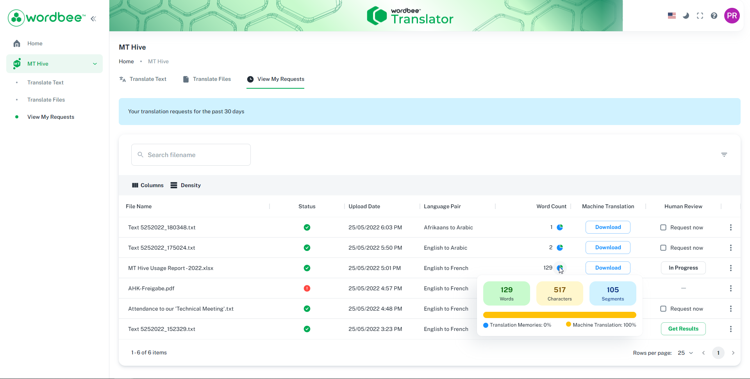750x379 pixels.
Task: Click the Machine Translation progress bar
Action: 559,315
